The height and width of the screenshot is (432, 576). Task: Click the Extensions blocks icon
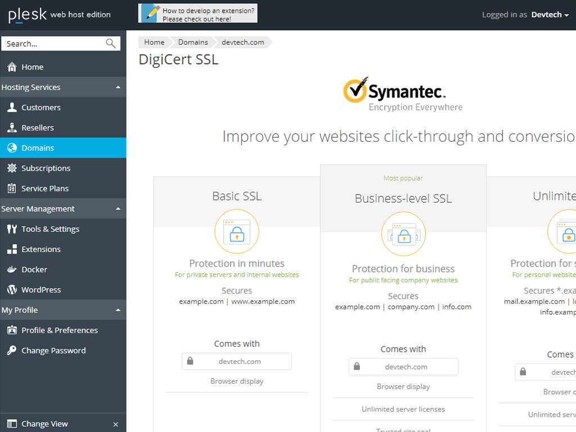point(12,249)
